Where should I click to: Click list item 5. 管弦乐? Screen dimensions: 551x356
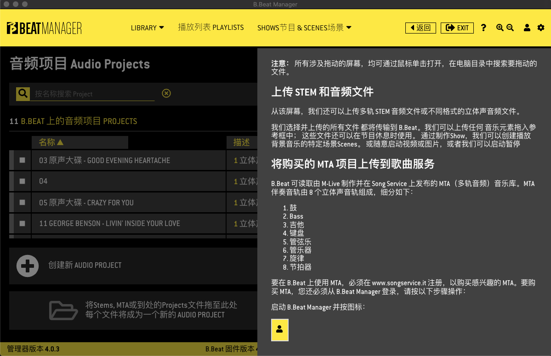(x=297, y=242)
